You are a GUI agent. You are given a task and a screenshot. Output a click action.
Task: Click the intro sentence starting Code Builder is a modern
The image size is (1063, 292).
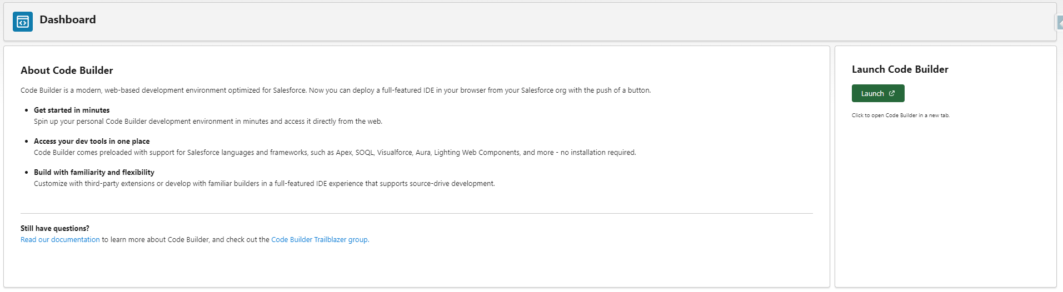click(x=335, y=90)
